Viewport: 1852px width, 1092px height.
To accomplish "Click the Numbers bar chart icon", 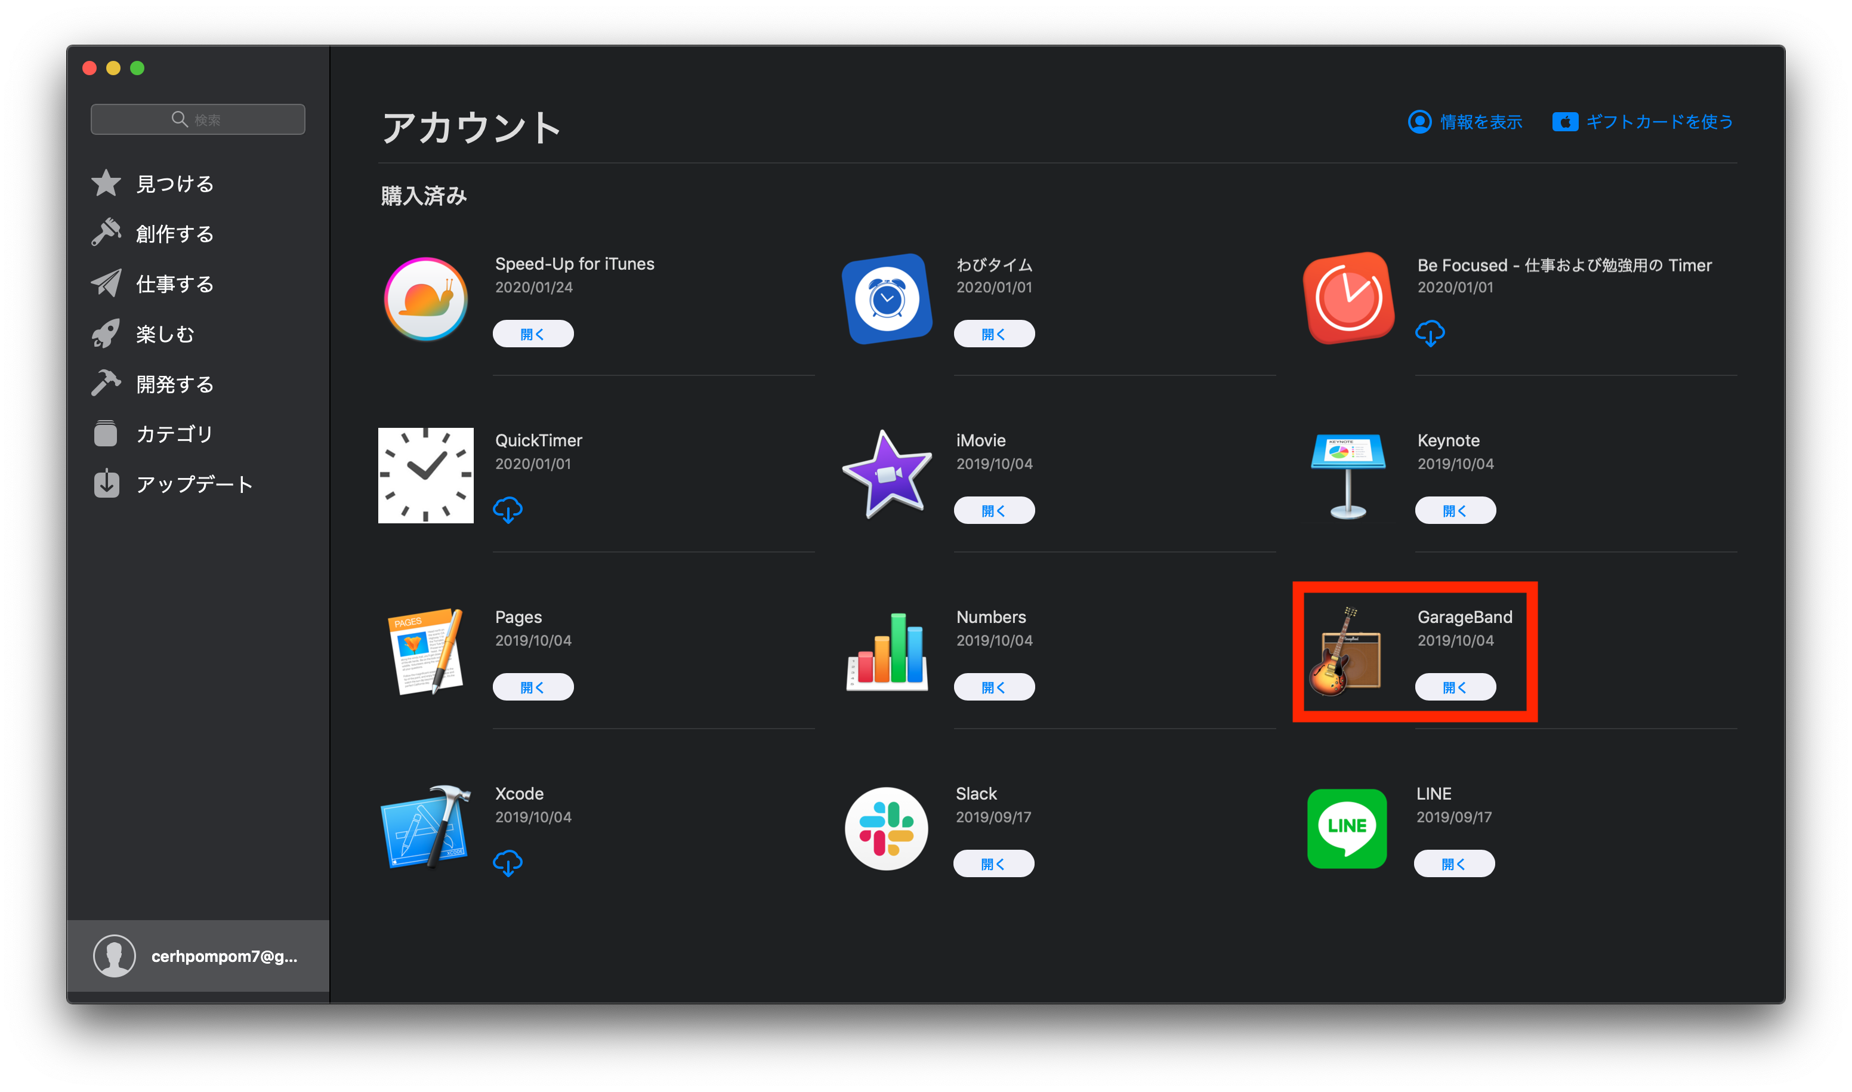I will 887,652.
